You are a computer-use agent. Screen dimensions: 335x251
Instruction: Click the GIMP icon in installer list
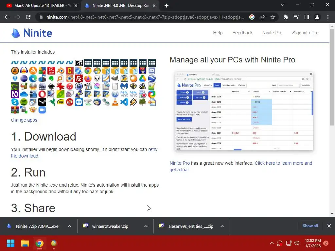coord(115,78)
